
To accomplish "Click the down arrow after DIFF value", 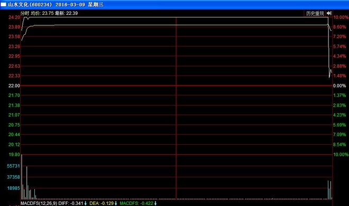I will pos(85,203).
